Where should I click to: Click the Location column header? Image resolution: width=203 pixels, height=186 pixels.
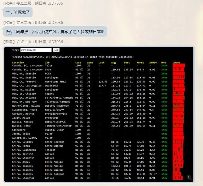pyautogui.click(x=18, y=63)
